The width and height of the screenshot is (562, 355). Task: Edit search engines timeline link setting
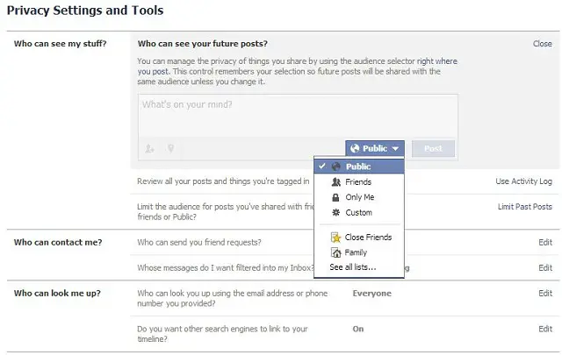[x=545, y=329]
